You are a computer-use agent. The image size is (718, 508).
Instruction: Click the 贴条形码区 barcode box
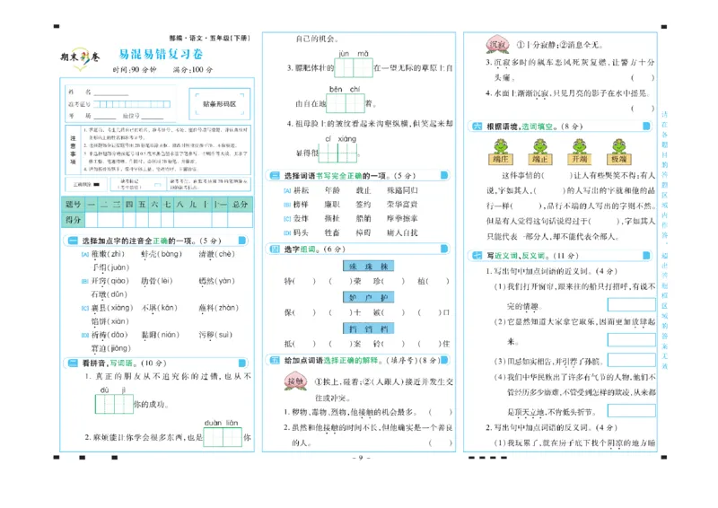click(219, 104)
